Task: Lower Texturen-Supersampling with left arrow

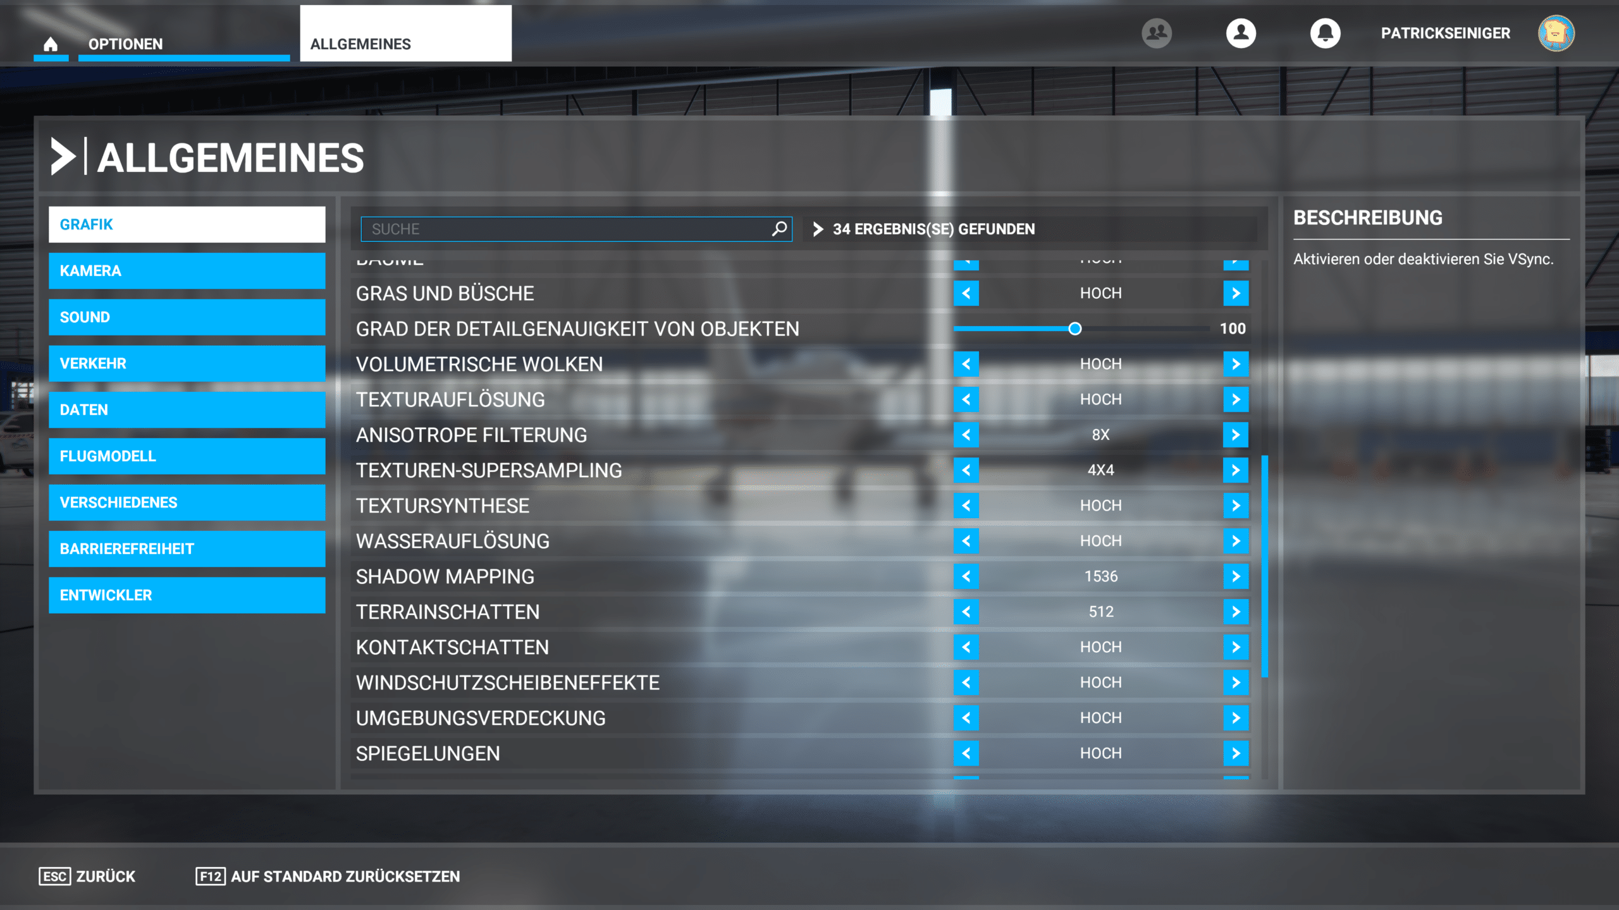Action: [x=966, y=470]
